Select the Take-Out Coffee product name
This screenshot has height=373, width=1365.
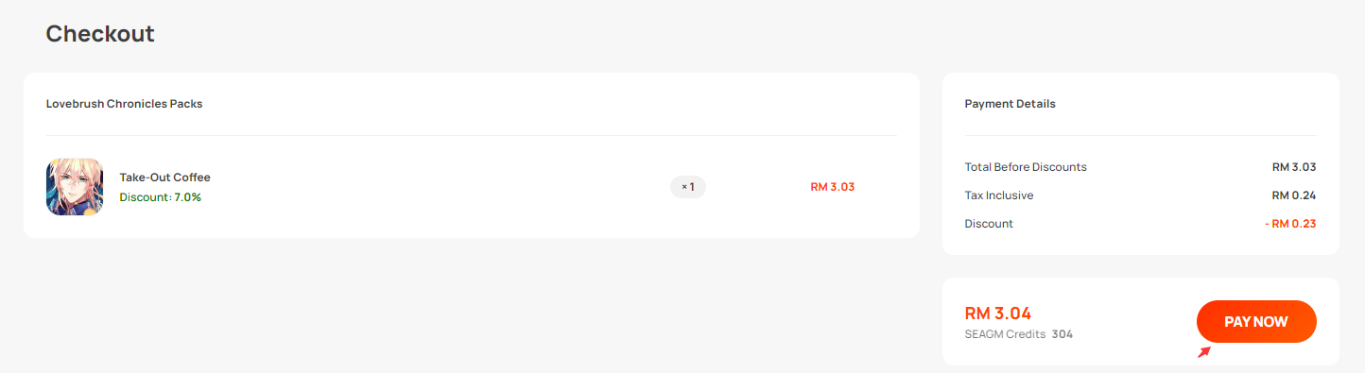[164, 178]
